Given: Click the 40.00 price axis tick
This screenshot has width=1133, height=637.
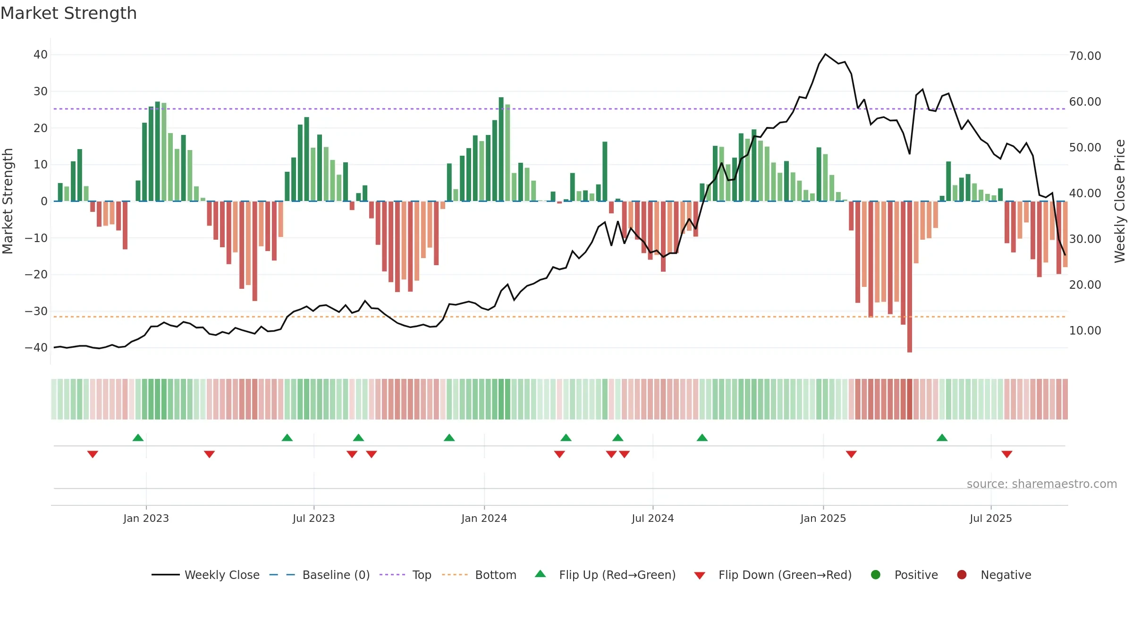Looking at the screenshot, I should click(1085, 193).
